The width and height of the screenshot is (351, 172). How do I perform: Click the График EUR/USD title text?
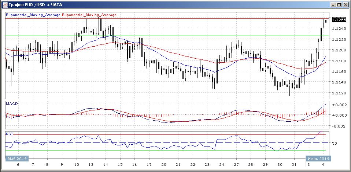click(33, 4)
